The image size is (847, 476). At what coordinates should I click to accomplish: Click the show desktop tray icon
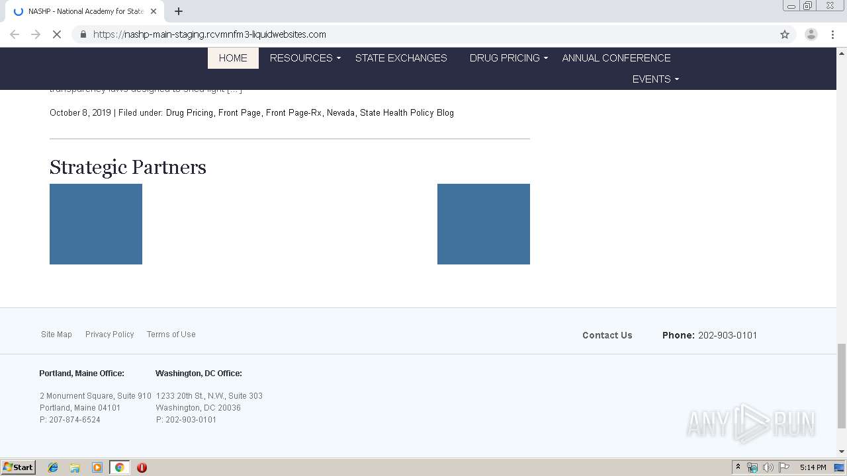(x=839, y=467)
